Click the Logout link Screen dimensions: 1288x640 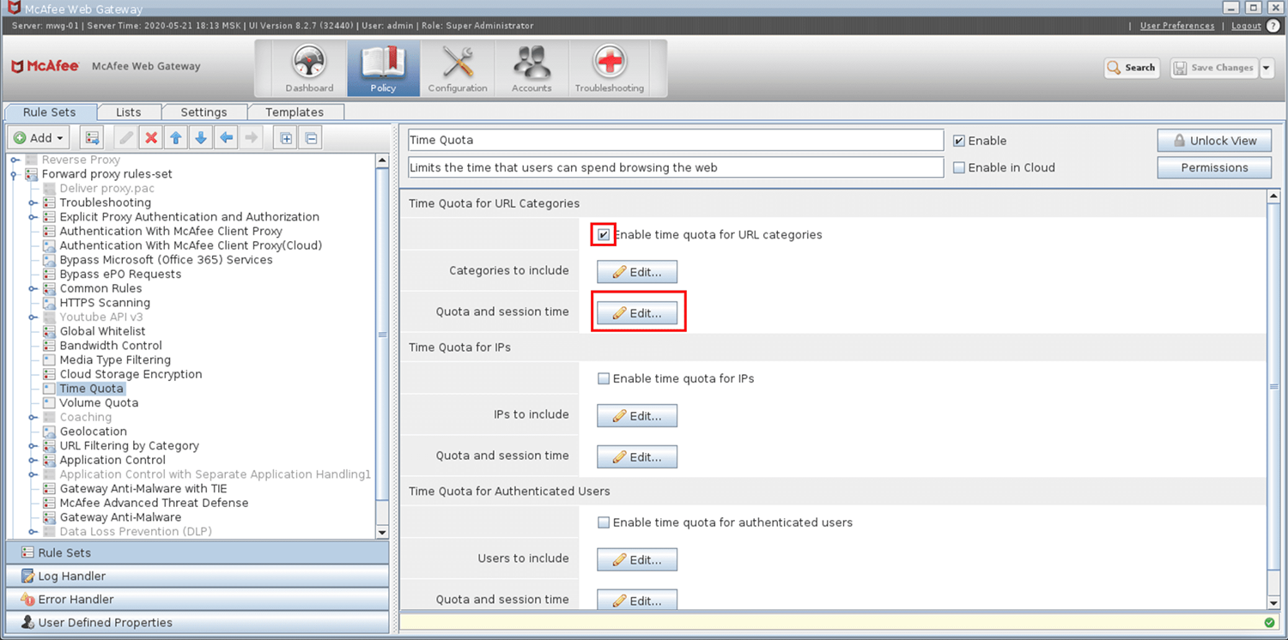pos(1246,26)
